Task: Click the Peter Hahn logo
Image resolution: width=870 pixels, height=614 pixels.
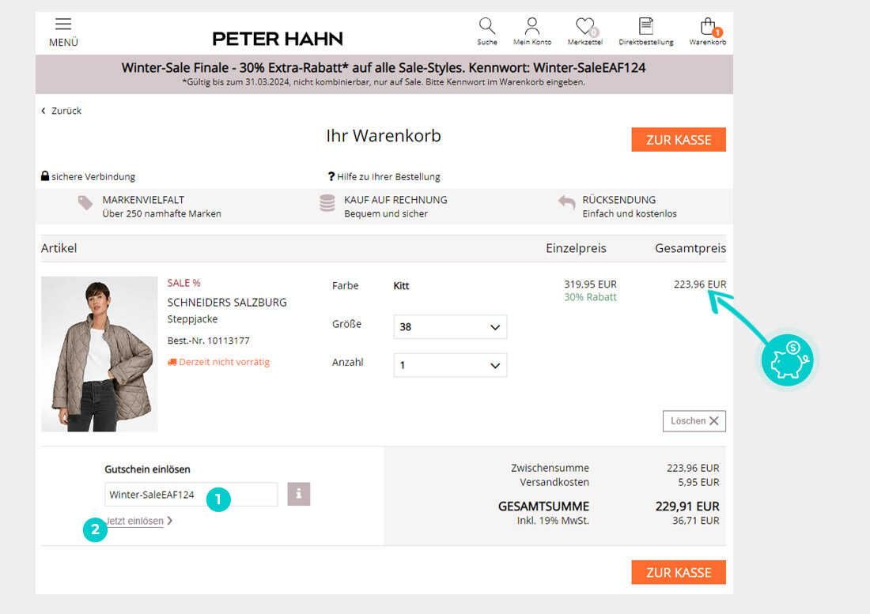Action: point(278,39)
